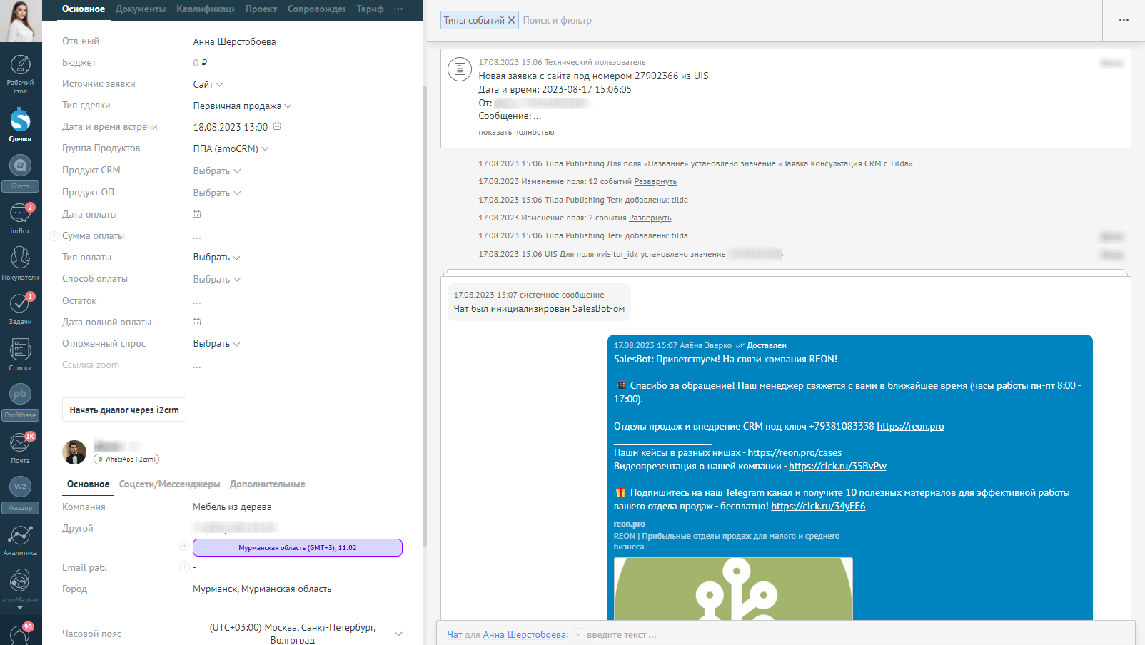Click the reon.pro link preview image
The width and height of the screenshot is (1145, 645).
click(x=733, y=589)
